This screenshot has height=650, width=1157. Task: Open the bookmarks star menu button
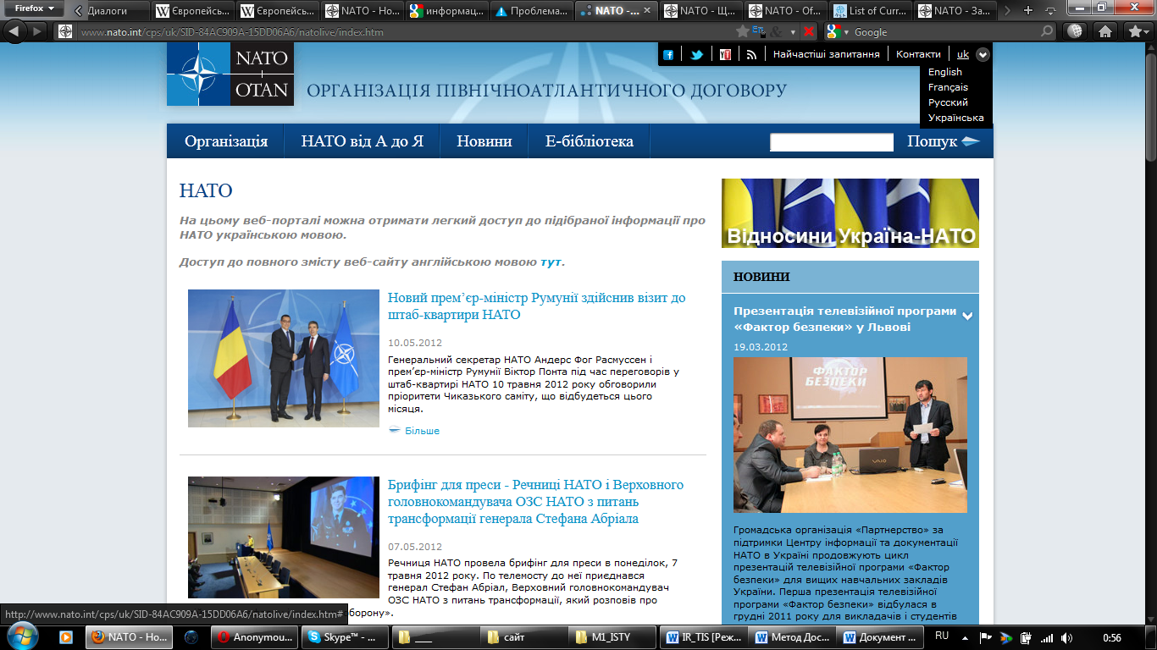click(1137, 31)
